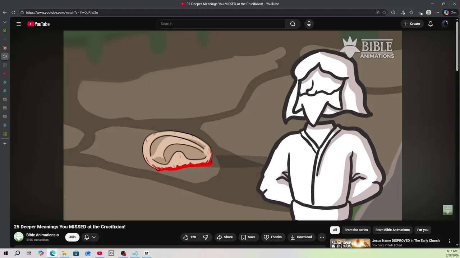
Task: Select the Microsoft logo tab in sidebar
Action: pyautogui.click(x=5, y=134)
